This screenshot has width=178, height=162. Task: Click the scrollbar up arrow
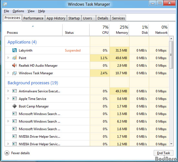coord(171,39)
